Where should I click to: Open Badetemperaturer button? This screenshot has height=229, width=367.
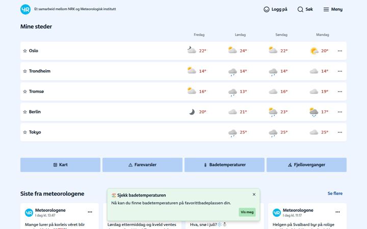224,165
